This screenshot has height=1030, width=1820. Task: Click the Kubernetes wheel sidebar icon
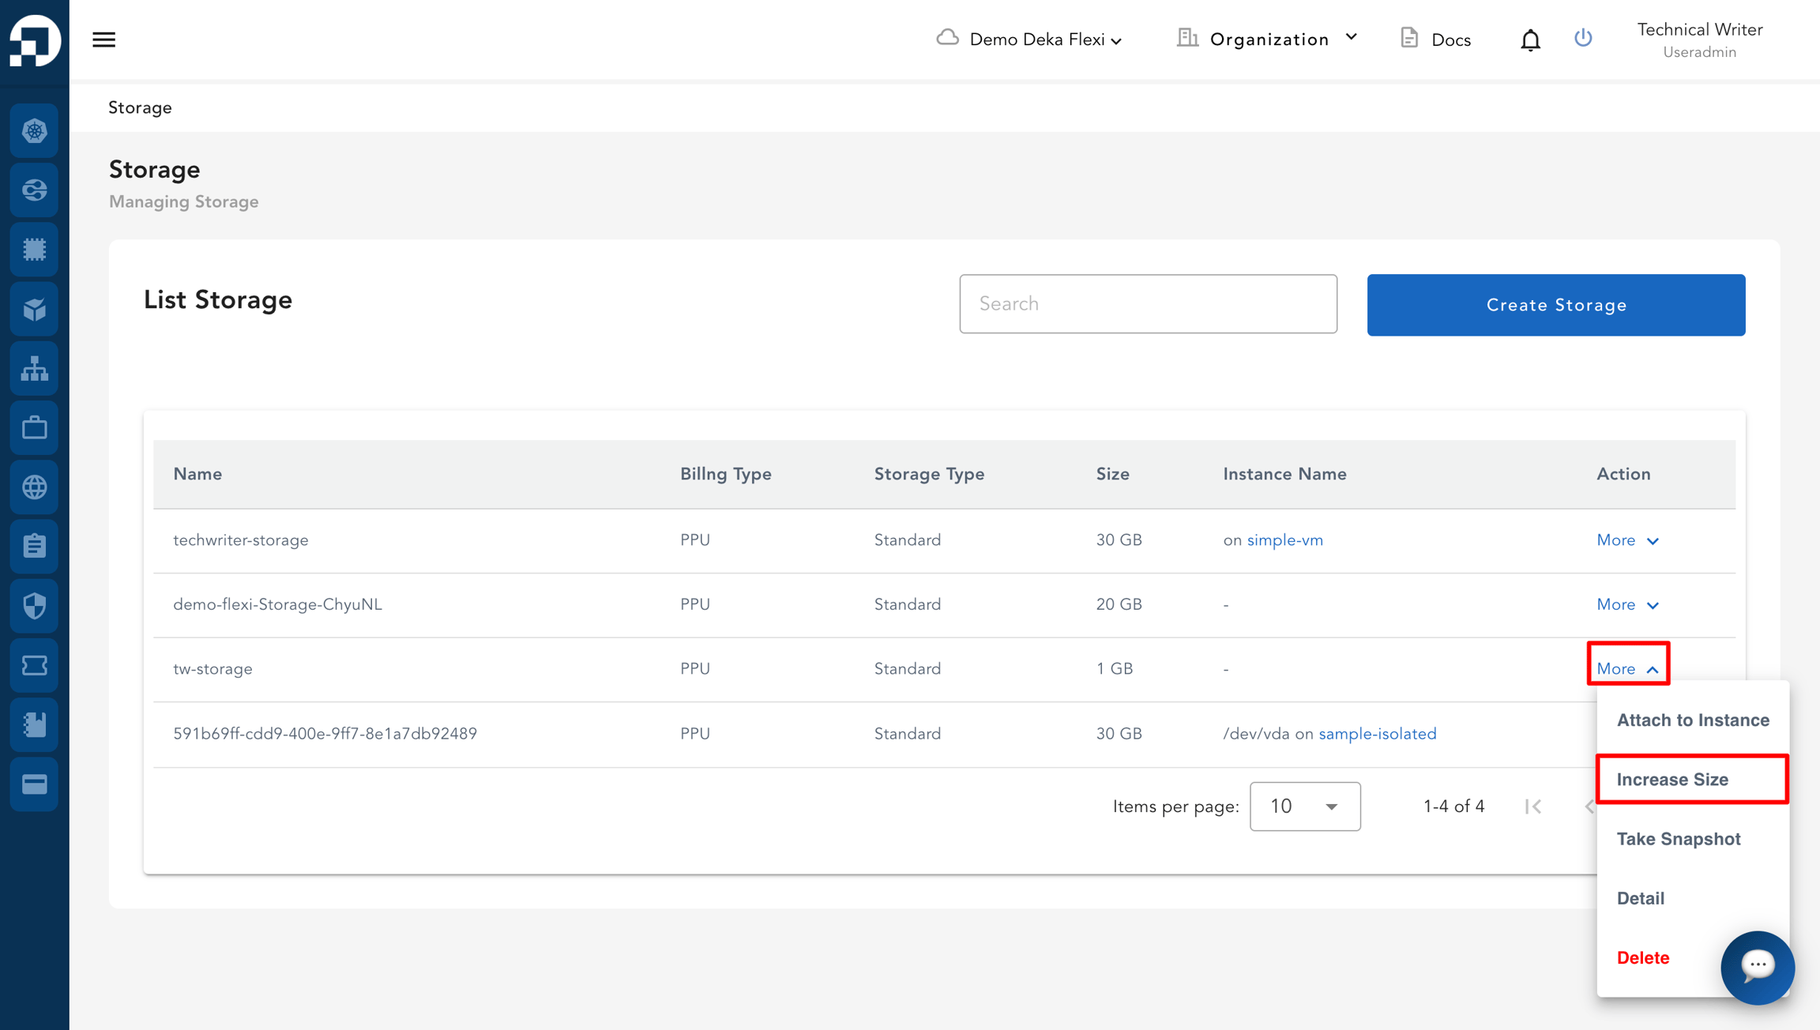click(x=34, y=130)
